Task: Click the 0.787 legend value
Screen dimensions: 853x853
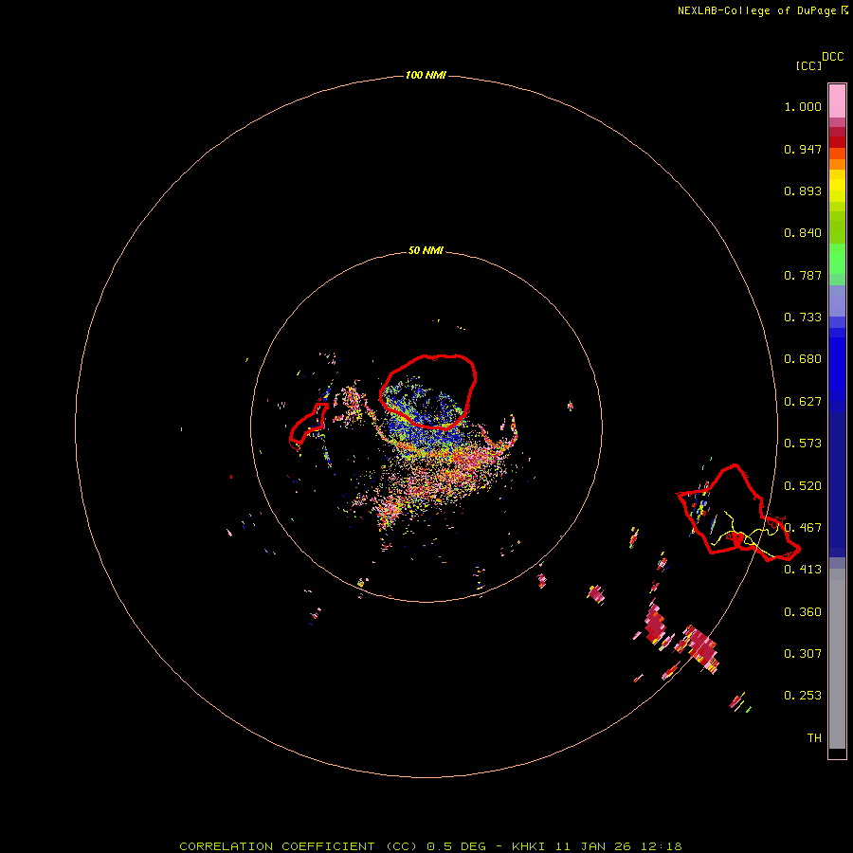Action: pos(803,275)
